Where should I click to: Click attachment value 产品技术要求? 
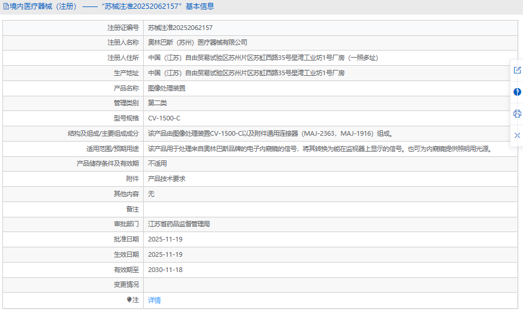(x=167, y=179)
